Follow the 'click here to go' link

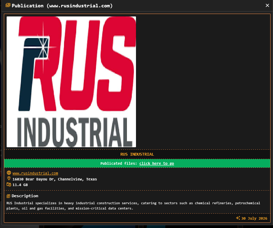pos(157,163)
